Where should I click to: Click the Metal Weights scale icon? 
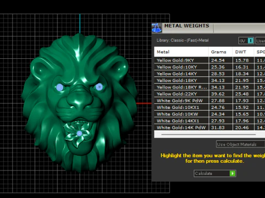(x=157, y=28)
